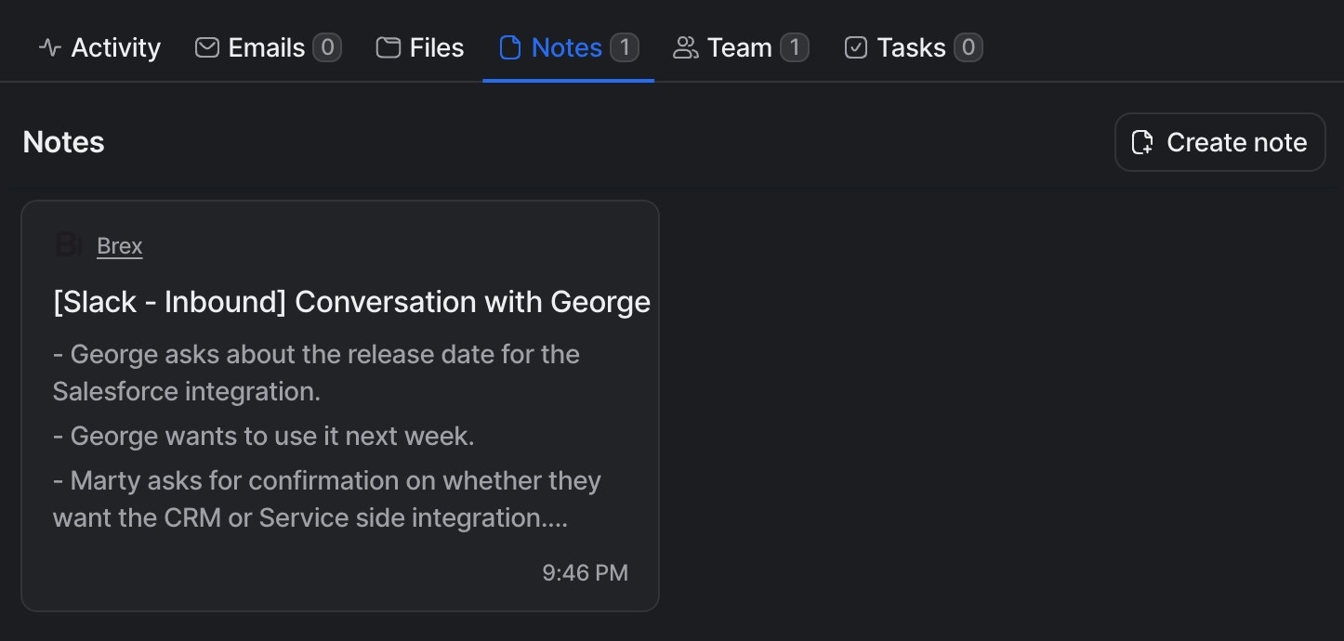Click the Brex company logo icon
Viewport: 1344px width, 641px height.
coord(69,245)
